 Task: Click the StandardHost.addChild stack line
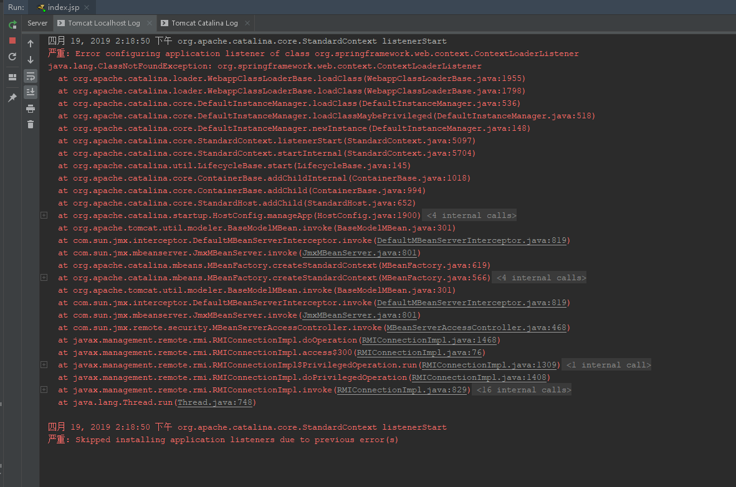tap(237, 203)
